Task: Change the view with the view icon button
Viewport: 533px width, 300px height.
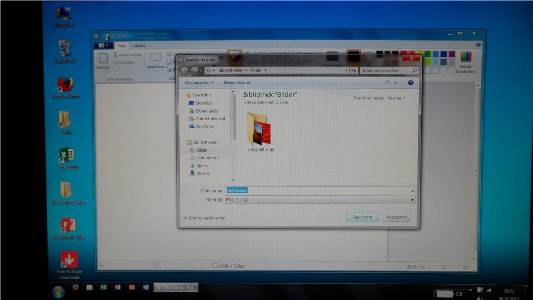Action: [x=387, y=83]
